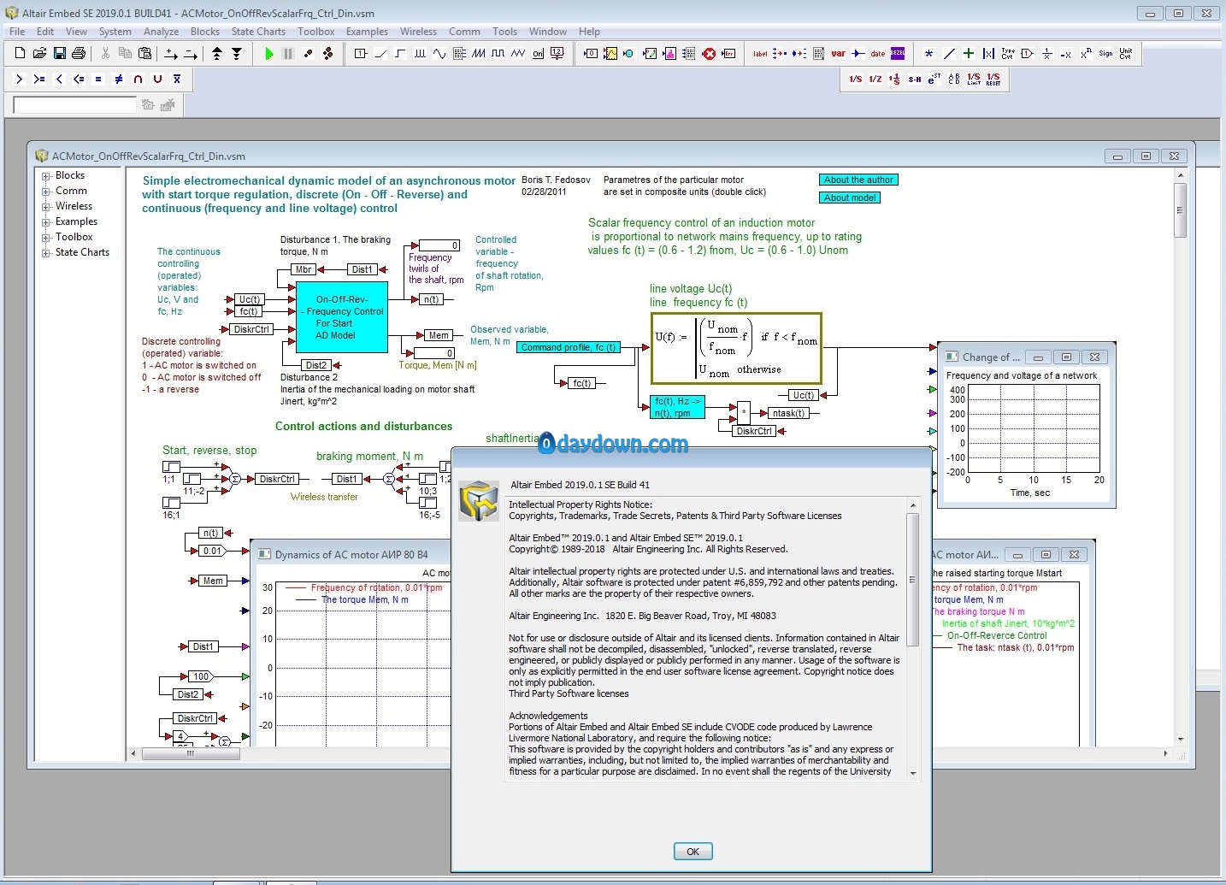Select the Dynamics of AC motor plot title
Screen dimensions: 1226x885
351,555
